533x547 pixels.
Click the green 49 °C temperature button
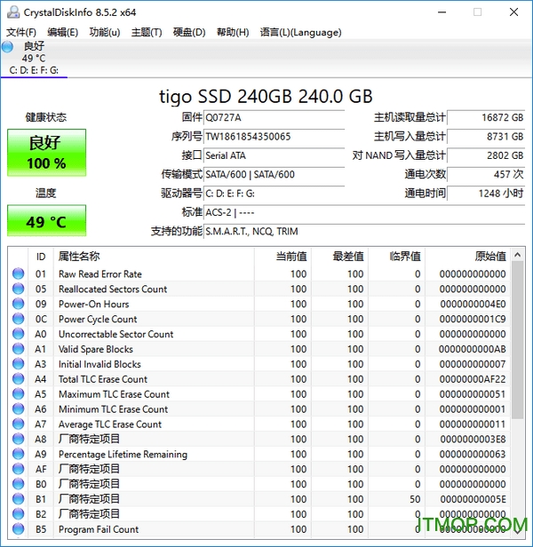47,220
